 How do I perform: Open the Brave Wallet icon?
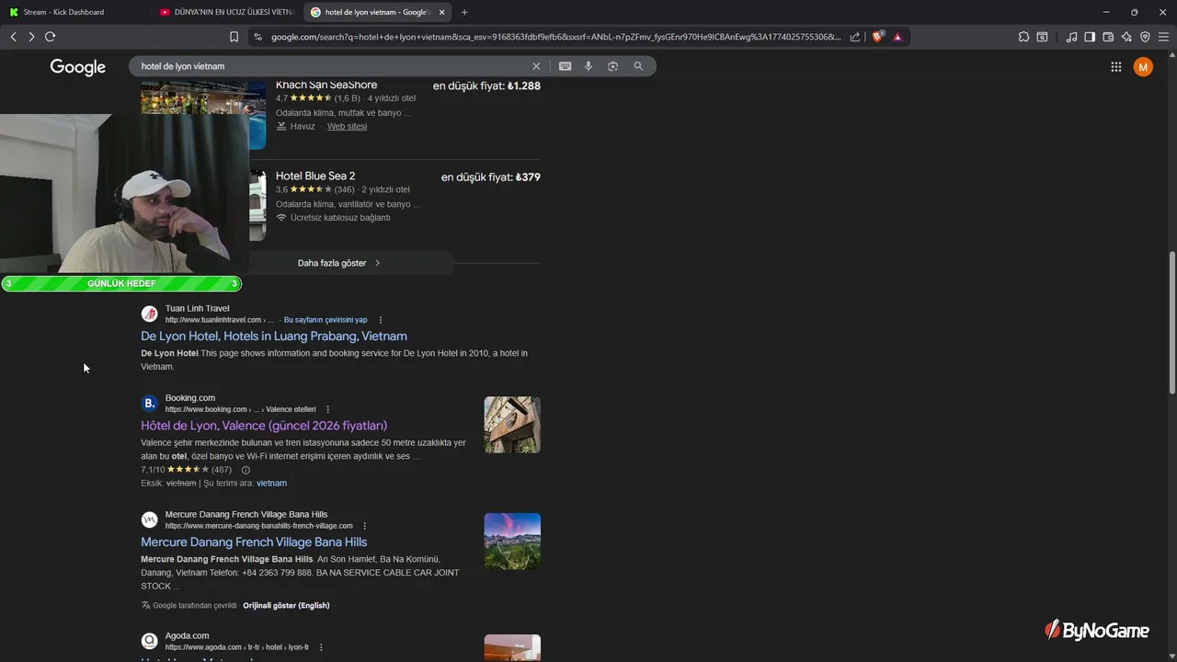pyautogui.click(x=1108, y=37)
